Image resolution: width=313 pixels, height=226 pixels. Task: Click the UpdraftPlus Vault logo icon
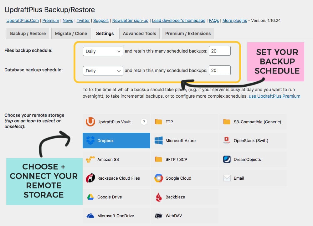tap(90, 122)
